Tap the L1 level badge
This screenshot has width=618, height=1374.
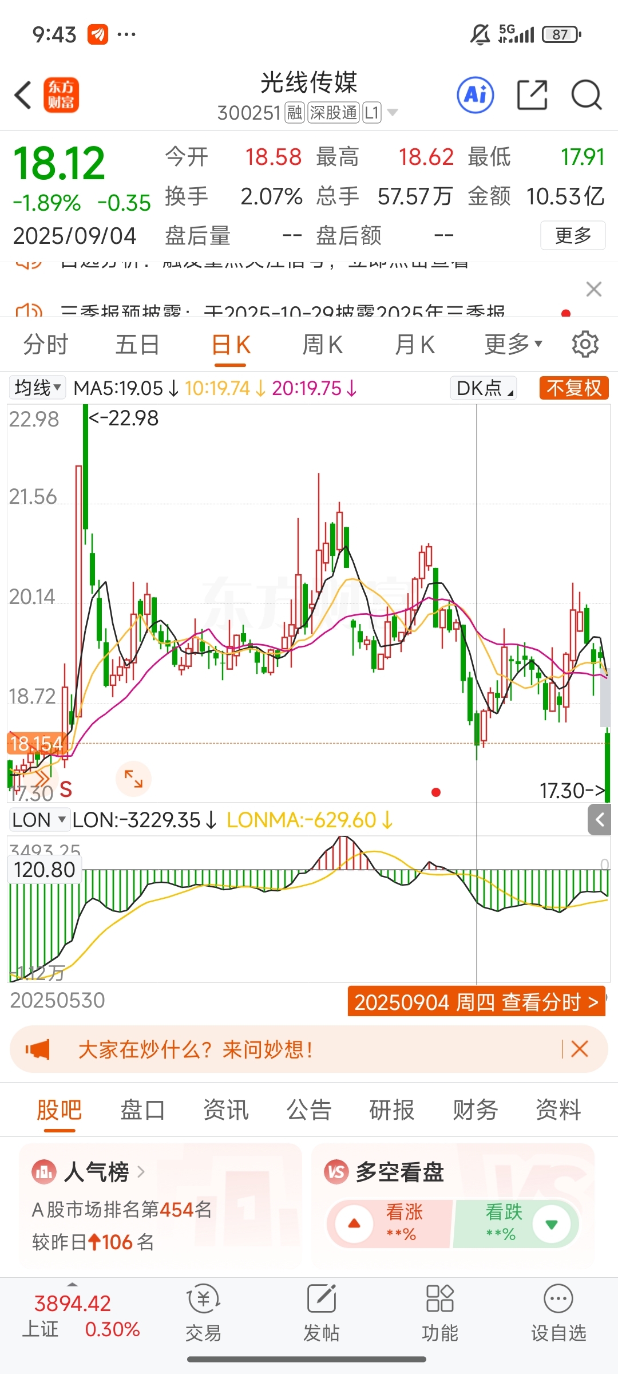pos(372,113)
